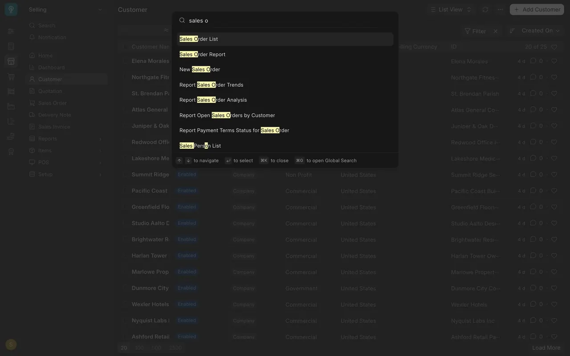Click the user avatar S at bottom left
The width and height of the screenshot is (570, 356).
[x=11, y=344]
